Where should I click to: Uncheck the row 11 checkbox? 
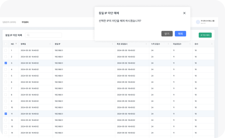click(6, 114)
